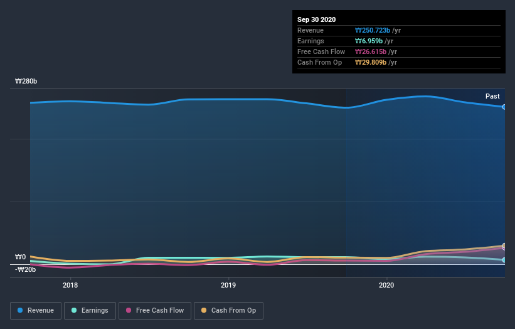Select the Cash From Op endpoint marker
The width and height of the screenshot is (515, 329).
504,245
